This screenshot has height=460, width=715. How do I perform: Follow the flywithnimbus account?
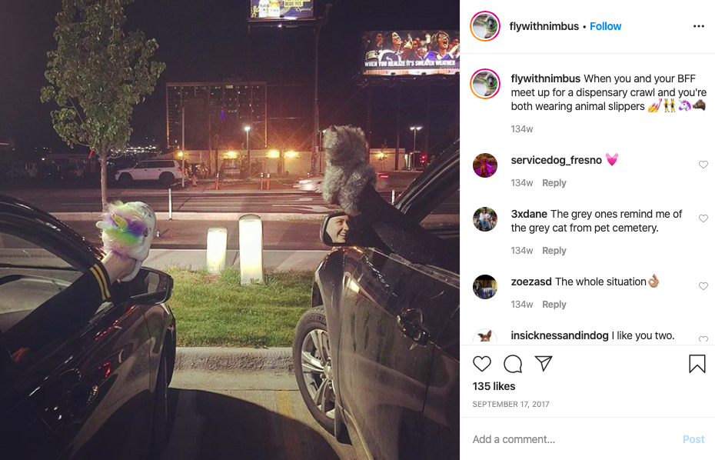pos(605,26)
